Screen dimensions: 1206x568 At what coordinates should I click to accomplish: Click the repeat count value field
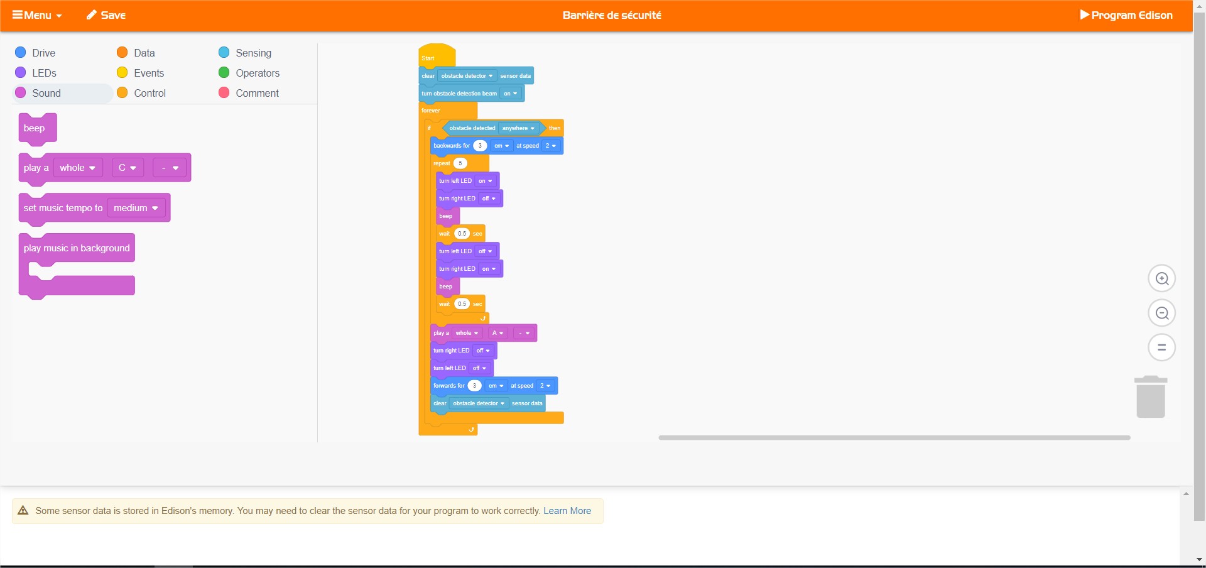460,163
